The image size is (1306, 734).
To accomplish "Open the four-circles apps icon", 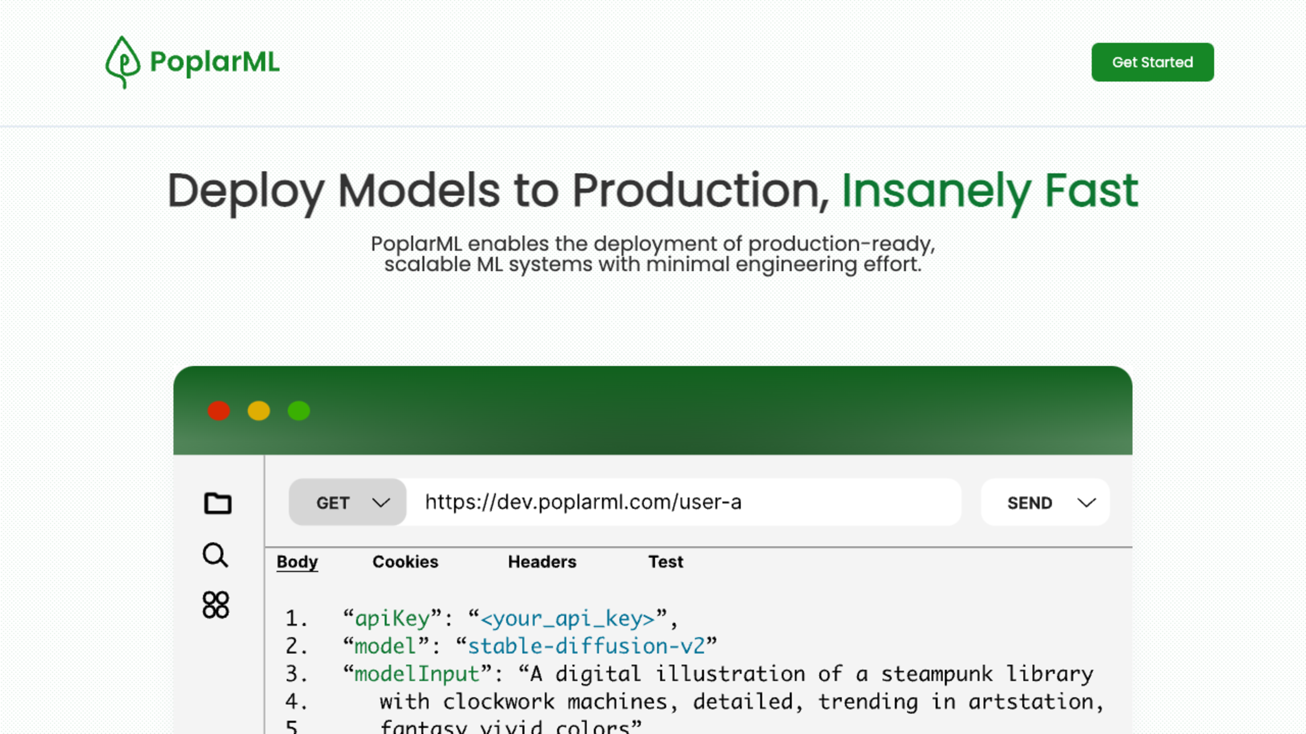I will pos(216,605).
